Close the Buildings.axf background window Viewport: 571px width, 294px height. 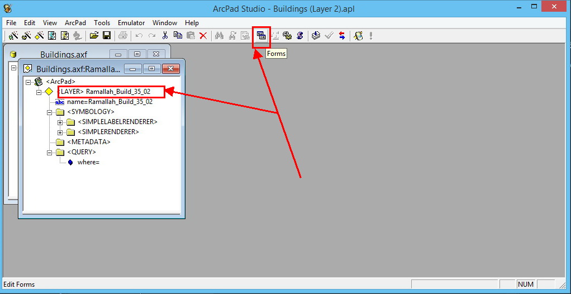click(x=156, y=54)
